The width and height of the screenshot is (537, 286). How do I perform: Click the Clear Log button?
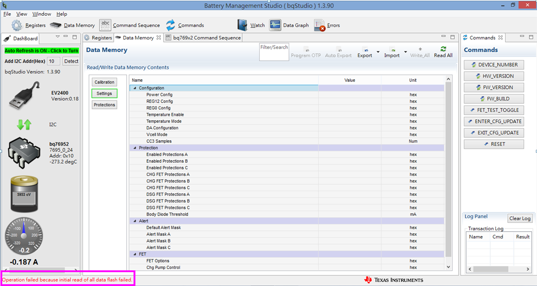(x=520, y=219)
